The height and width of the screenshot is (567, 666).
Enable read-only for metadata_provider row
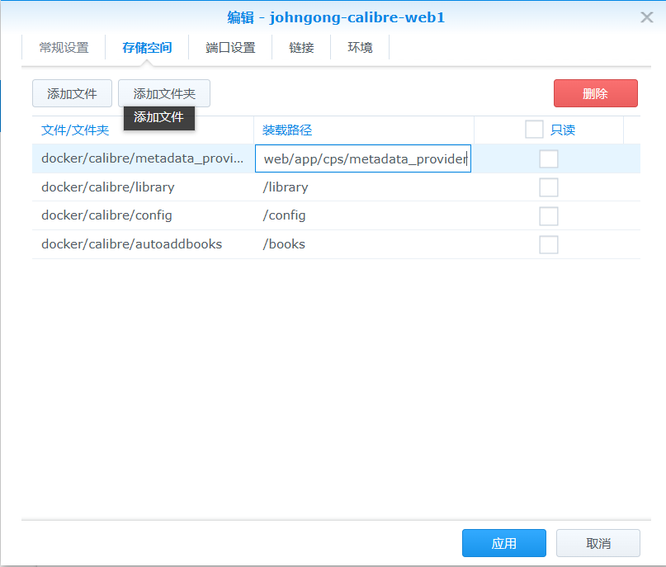(548, 158)
